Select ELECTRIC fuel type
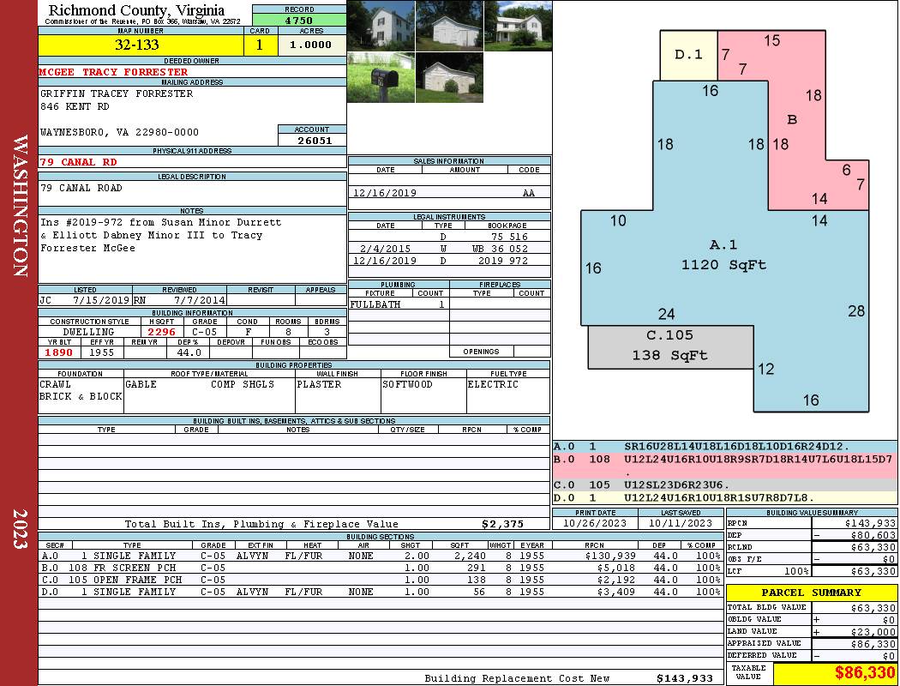This screenshot has height=686, width=900. [x=493, y=385]
